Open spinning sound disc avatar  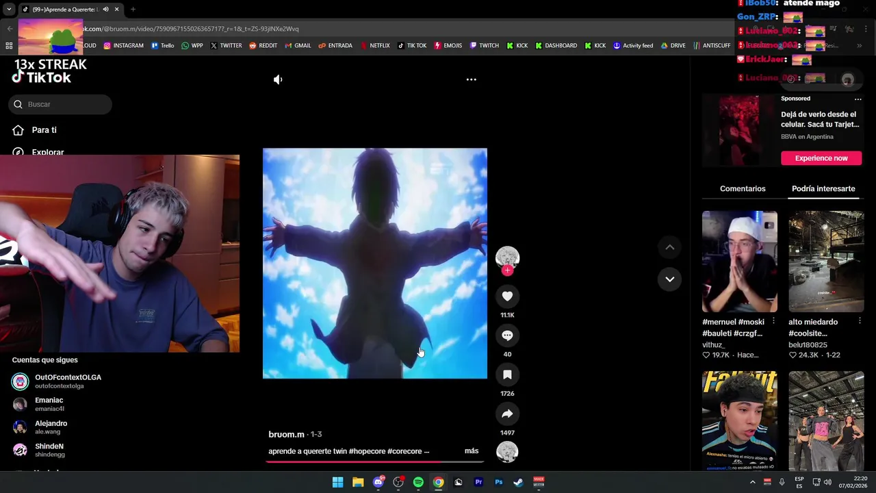point(507,452)
